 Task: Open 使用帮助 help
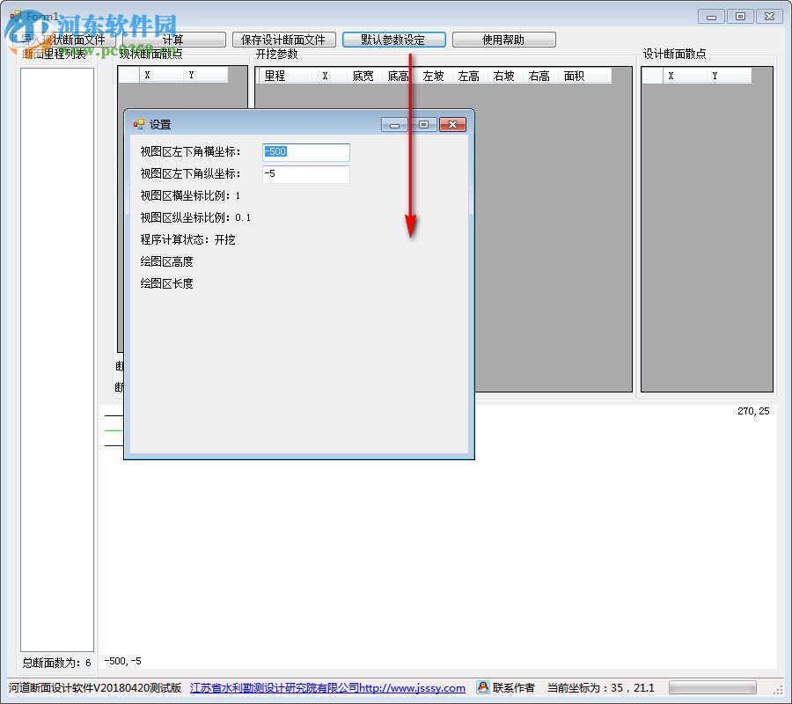(504, 40)
